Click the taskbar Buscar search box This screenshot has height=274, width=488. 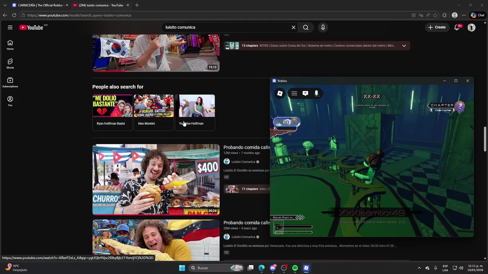click(x=216, y=268)
